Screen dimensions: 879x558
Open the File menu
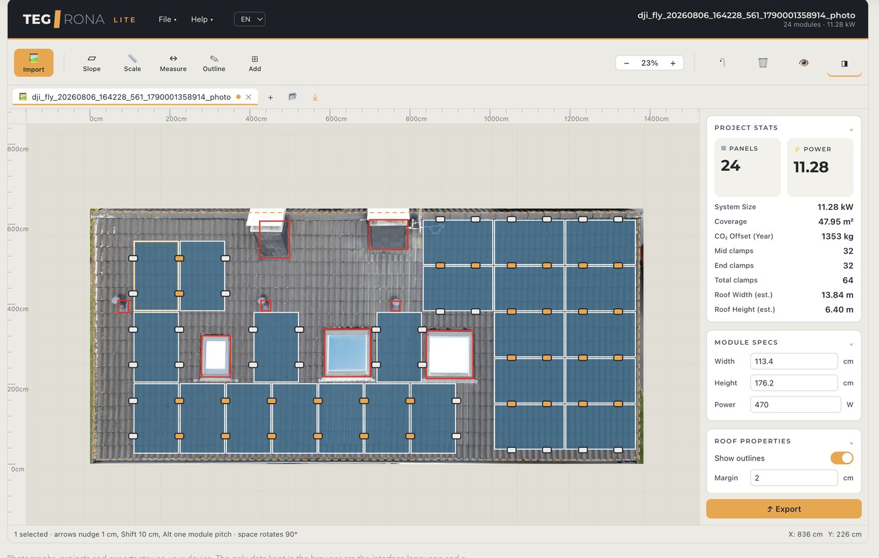tap(167, 20)
